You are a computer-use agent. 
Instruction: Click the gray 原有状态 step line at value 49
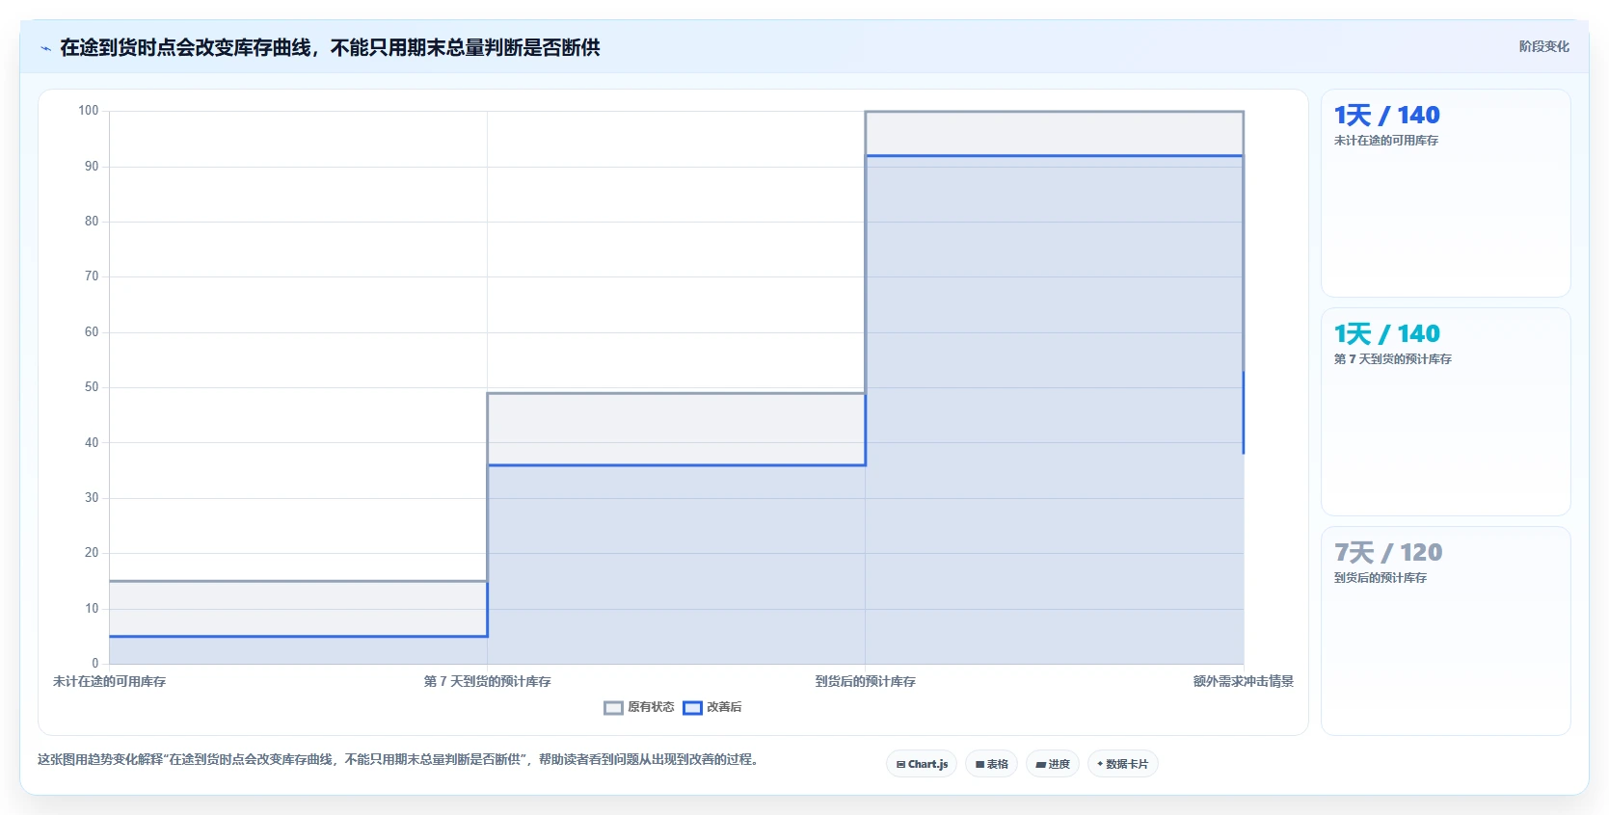point(676,393)
